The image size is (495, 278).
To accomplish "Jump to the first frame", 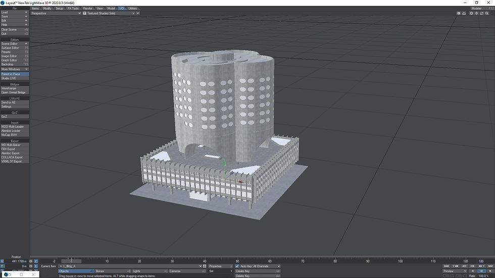I will [x=447, y=266].
